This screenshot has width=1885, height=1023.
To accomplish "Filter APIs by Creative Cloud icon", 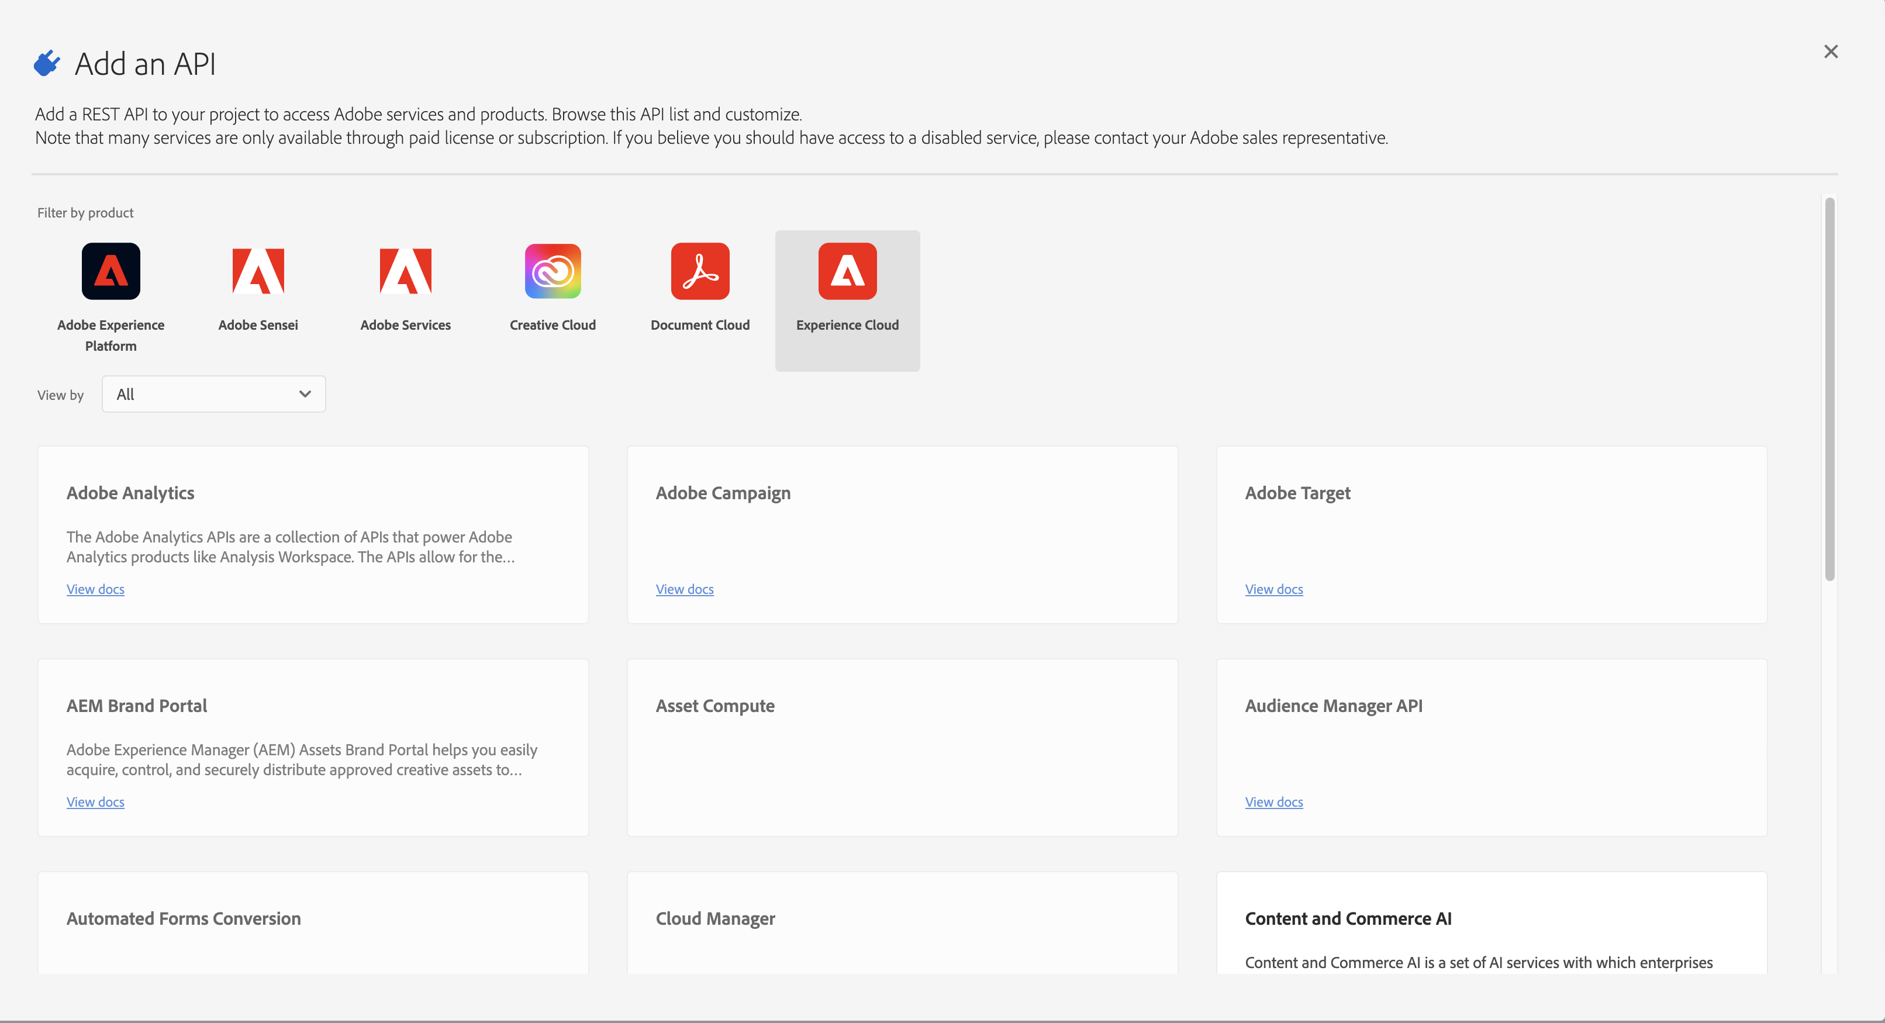I will click(x=553, y=271).
